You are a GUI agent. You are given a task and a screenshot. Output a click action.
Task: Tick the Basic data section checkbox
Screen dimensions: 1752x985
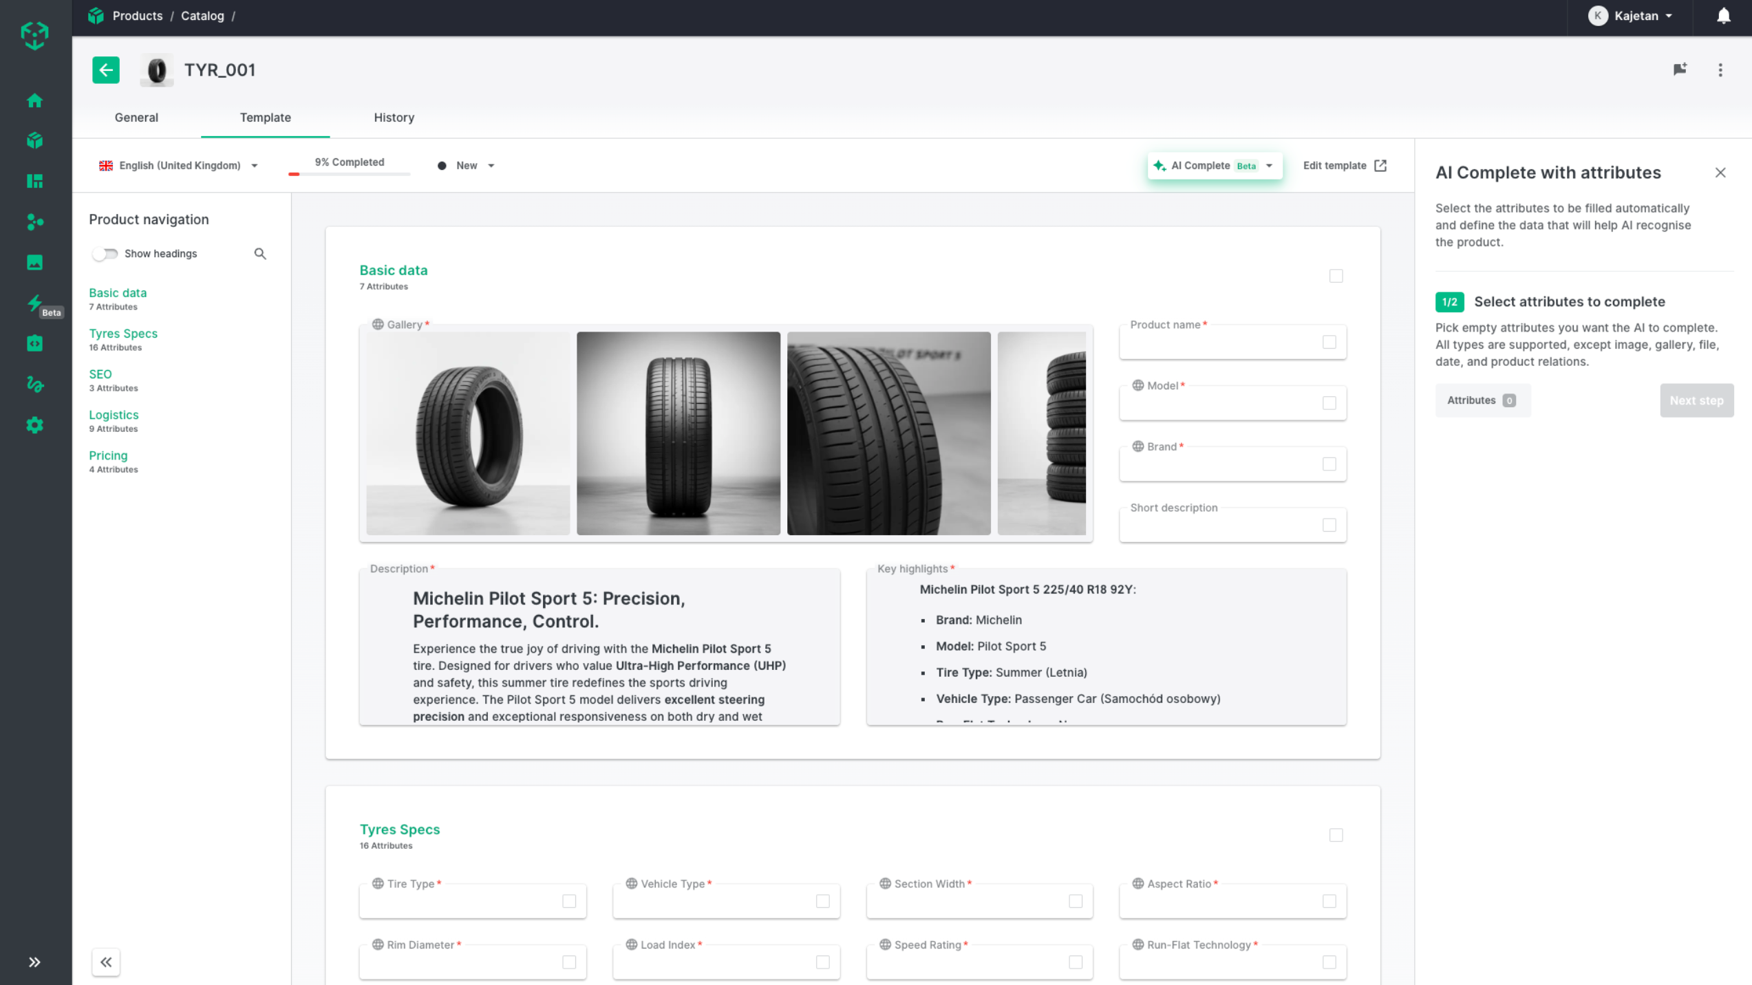pyautogui.click(x=1336, y=276)
